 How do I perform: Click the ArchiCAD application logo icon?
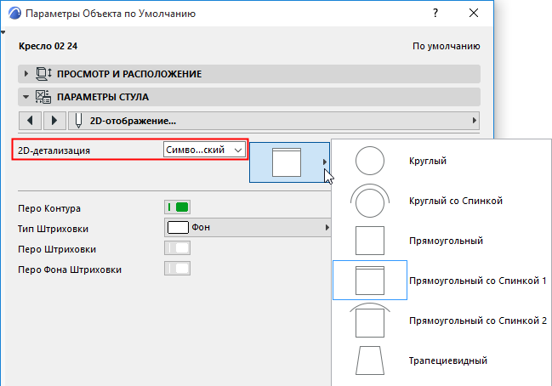point(14,14)
